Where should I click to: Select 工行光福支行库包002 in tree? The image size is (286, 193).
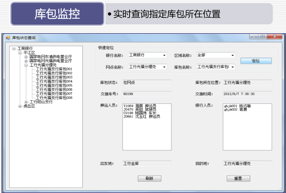click(x=54, y=73)
